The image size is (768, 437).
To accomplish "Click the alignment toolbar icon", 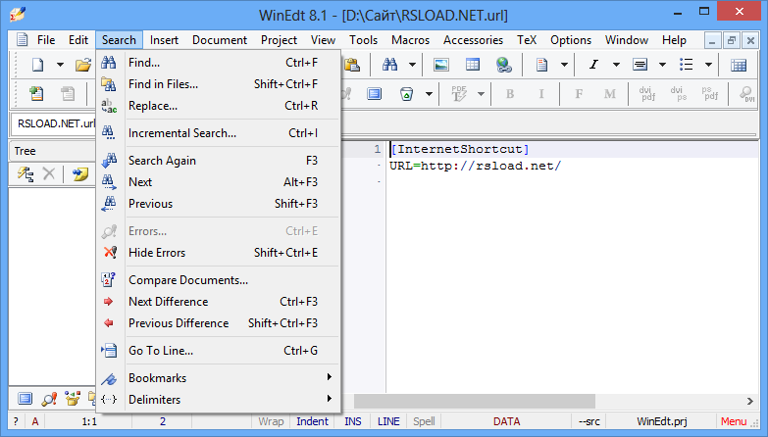I will 640,64.
